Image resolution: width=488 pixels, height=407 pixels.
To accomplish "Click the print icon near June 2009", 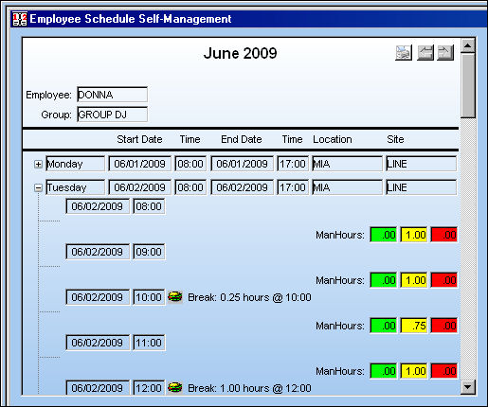I will (x=404, y=52).
